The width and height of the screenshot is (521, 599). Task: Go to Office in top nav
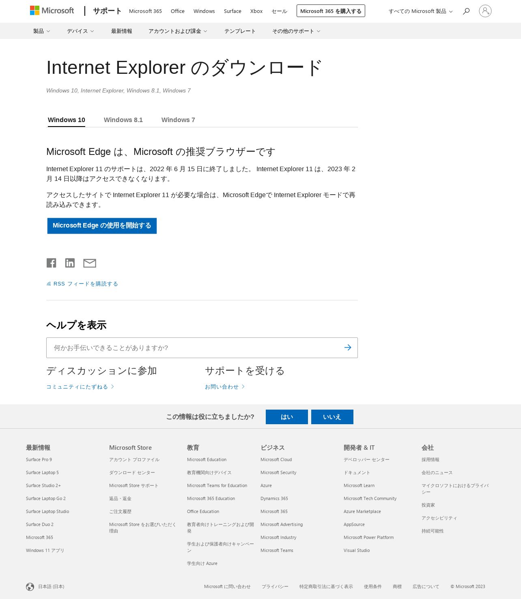pos(178,11)
